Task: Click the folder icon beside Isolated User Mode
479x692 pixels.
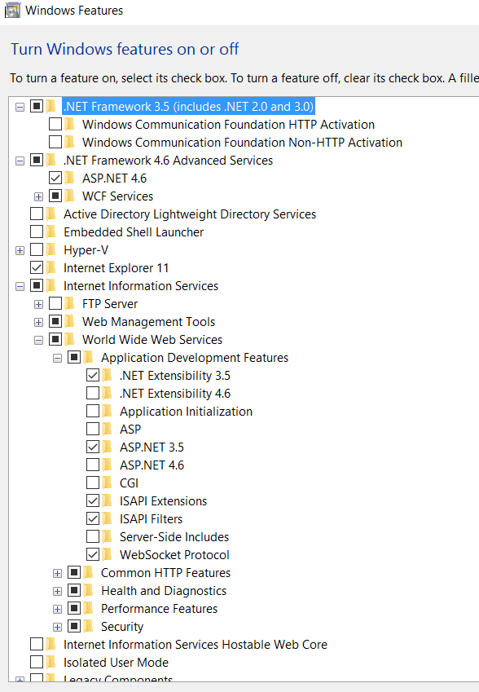Action: pos(51,663)
